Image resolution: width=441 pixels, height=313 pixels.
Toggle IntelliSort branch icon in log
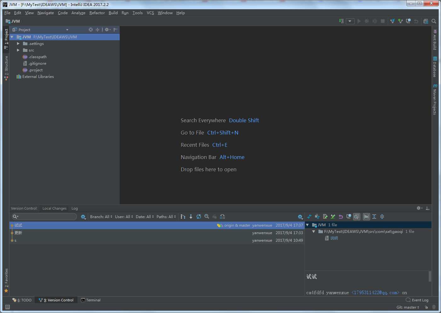tap(183, 217)
